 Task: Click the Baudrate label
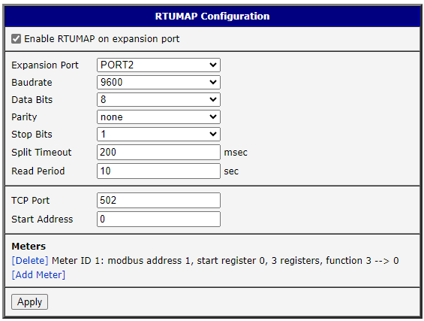pos(32,83)
